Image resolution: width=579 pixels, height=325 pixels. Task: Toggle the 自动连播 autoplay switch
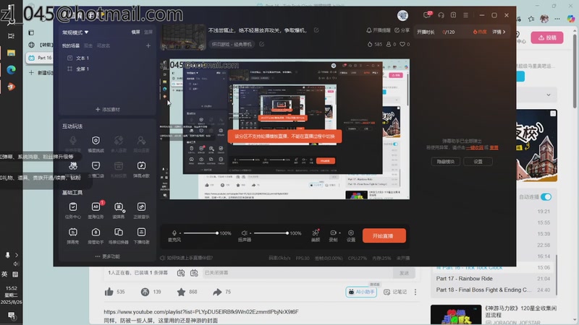546,196
